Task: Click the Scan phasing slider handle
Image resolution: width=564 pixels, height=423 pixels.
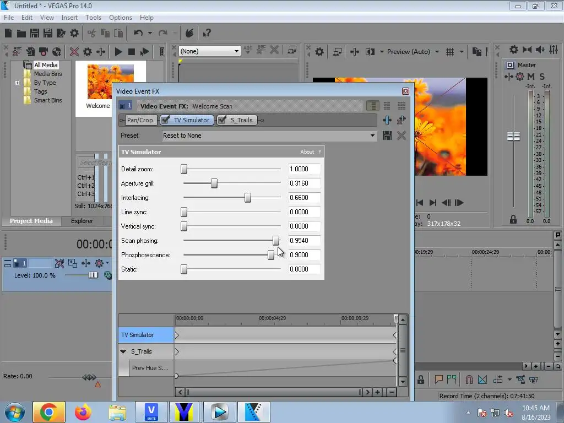Action: click(x=276, y=241)
